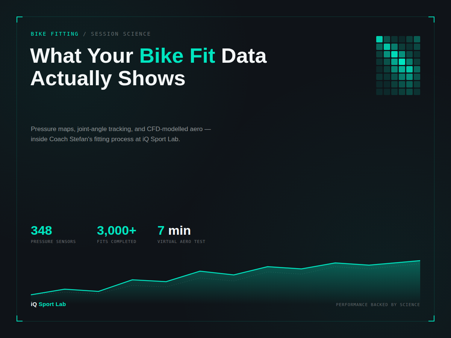The height and width of the screenshot is (338, 451).
Task: Click the 'Actually Shows' headline line
Action: 108,78
